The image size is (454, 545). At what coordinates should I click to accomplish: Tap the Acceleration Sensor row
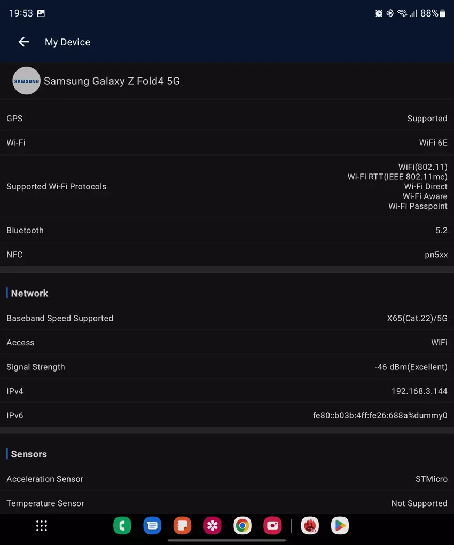tap(227, 479)
